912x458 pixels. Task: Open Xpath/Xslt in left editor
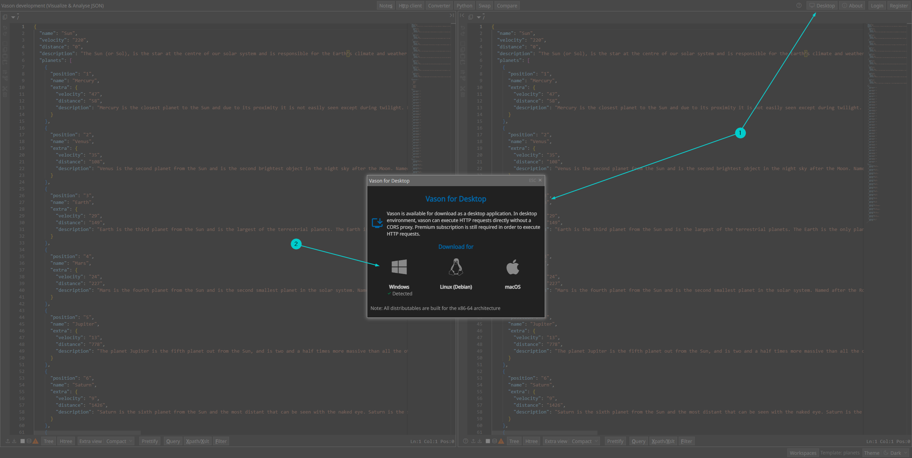[x=197, y=441]
